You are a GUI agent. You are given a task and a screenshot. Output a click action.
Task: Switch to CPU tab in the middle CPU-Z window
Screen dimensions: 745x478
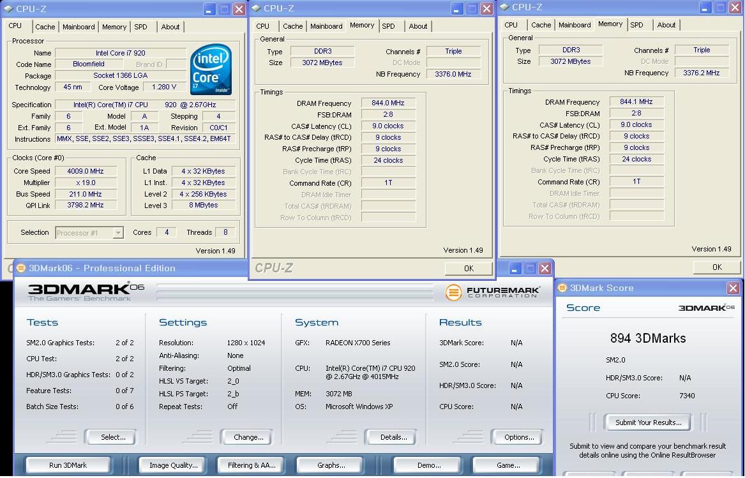[x=263, y=26]
